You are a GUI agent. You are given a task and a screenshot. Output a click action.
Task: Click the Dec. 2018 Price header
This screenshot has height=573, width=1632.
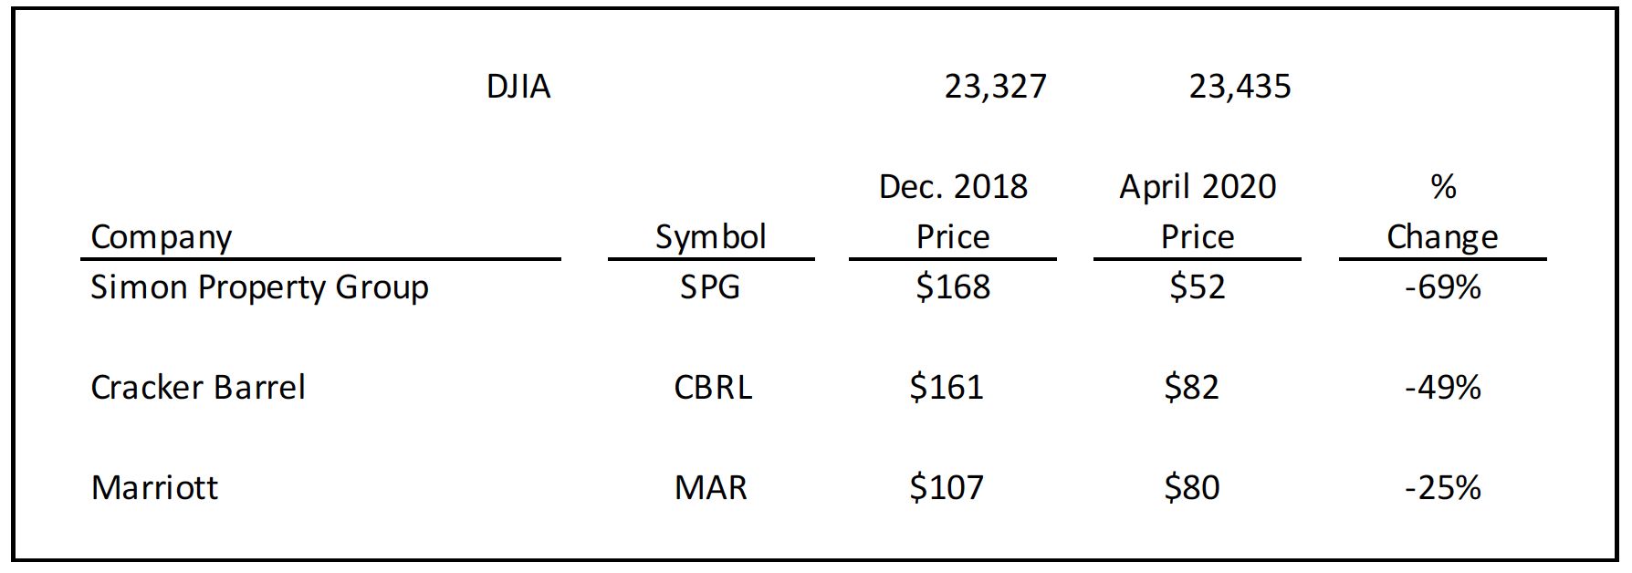[953, 212]
